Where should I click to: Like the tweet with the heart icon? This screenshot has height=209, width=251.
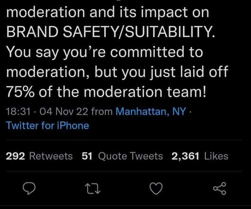(156, 188)
